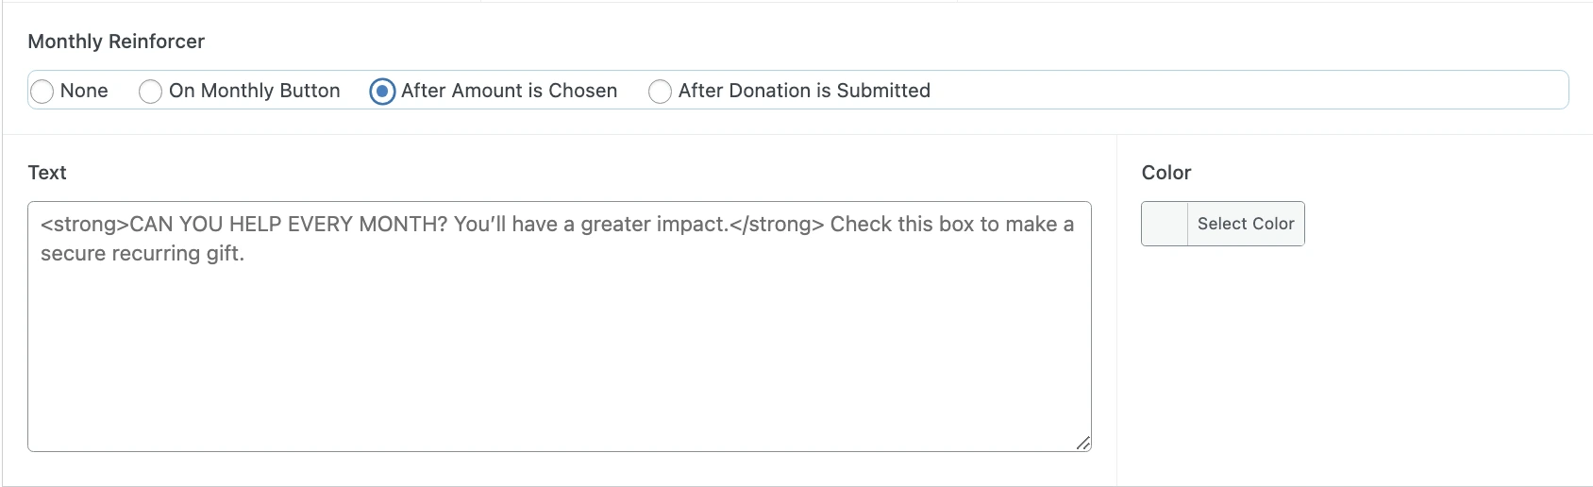Click the Monthly Reinforcer section heading
The height and width of the screenshot is (487, 1593).
116,42
